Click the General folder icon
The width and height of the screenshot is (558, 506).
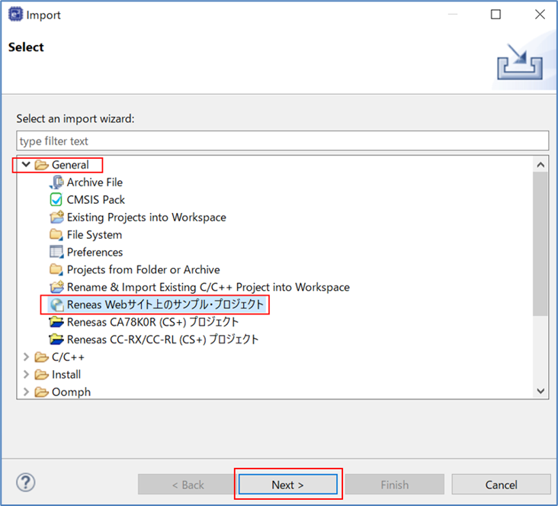coord(41,165)
